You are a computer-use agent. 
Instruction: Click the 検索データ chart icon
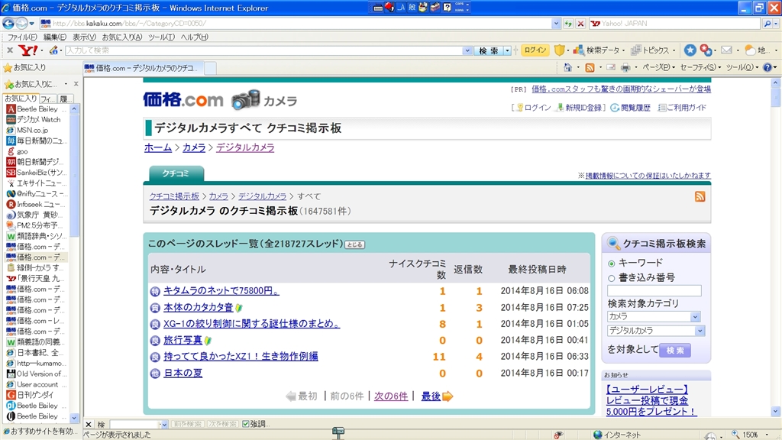tap(579, 50)
